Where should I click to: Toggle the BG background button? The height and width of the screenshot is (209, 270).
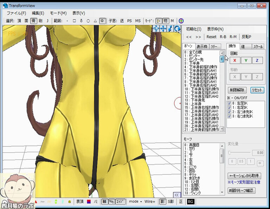[191, 202]
